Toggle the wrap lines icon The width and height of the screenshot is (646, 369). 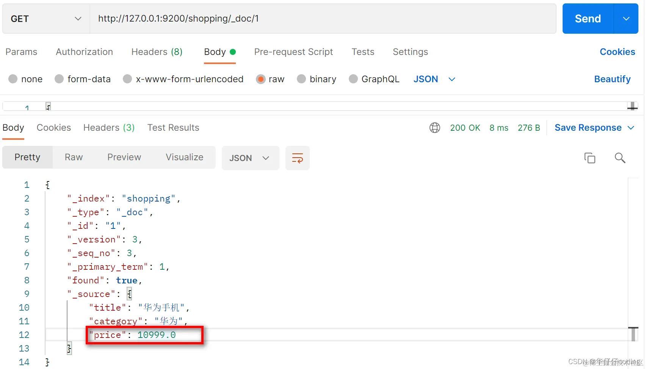point(297,158)
